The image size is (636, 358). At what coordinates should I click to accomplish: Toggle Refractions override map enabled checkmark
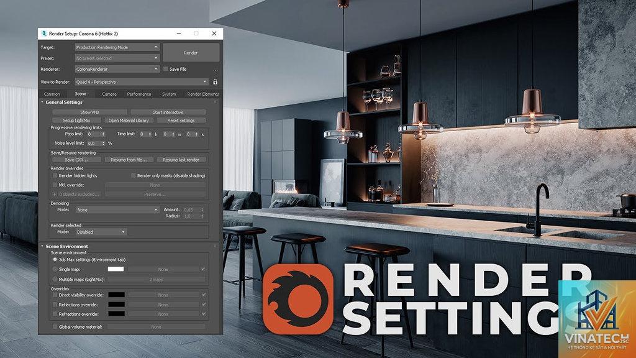pyautogui.click(x=203, y=314)
